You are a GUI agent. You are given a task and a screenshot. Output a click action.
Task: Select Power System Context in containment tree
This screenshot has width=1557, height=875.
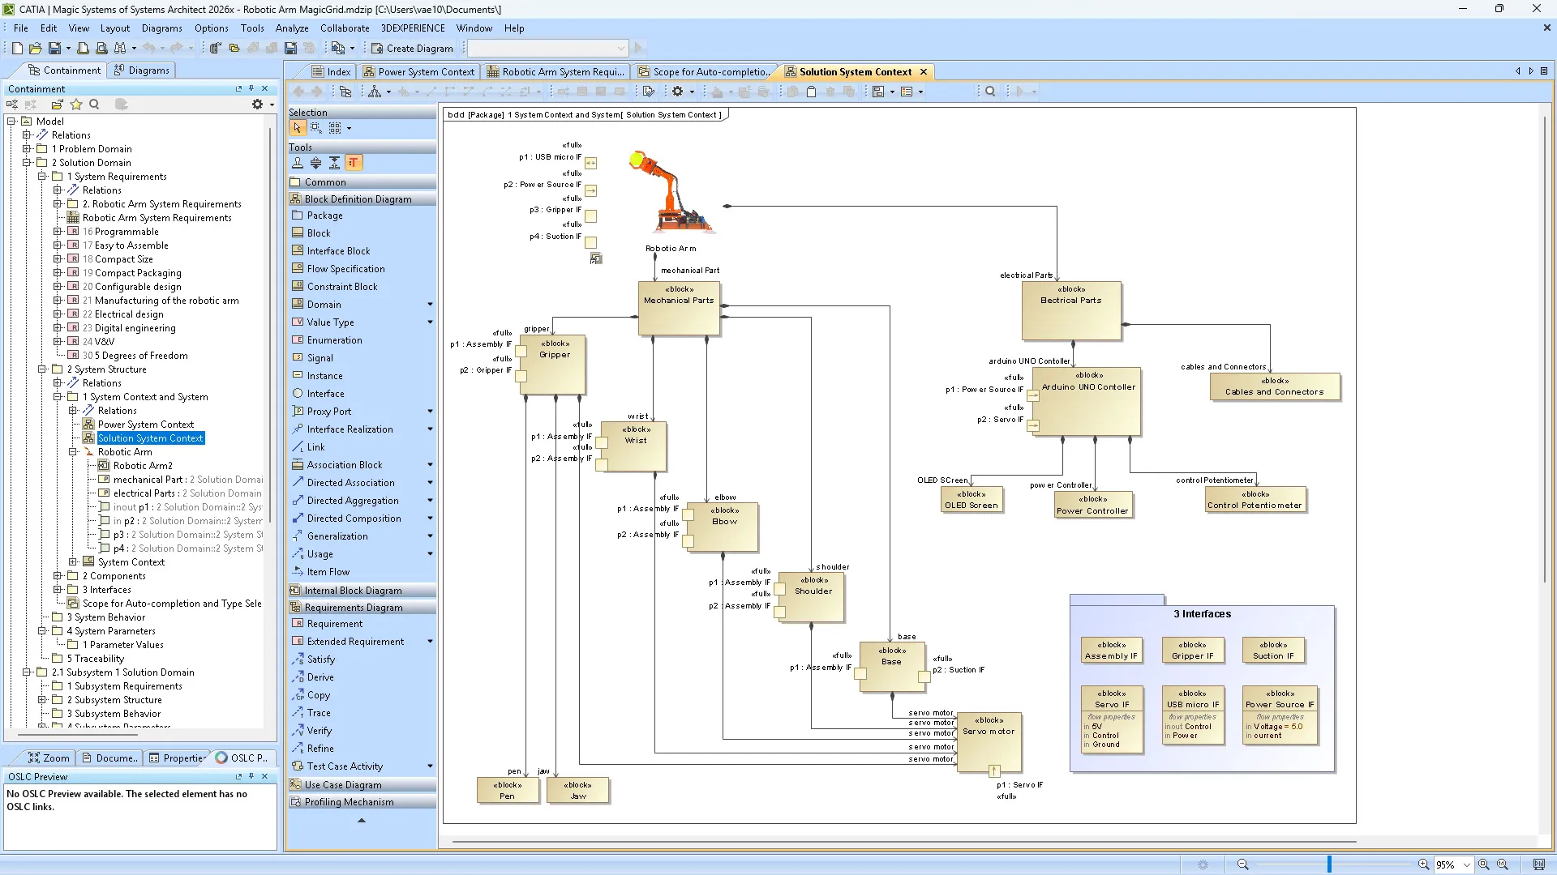coord(145,425)
